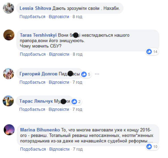Click like reaction icon with 14 likes
Screen dimensions: 168x158
click(149, 52)
